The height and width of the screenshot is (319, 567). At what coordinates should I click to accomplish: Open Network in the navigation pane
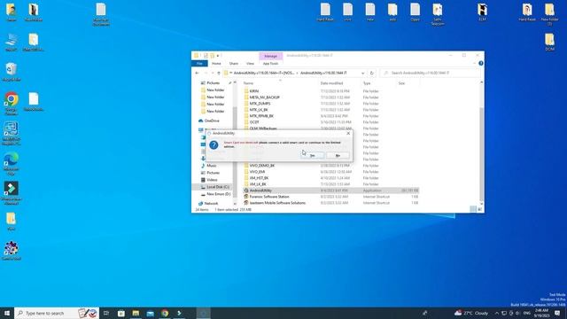[211, 203]
